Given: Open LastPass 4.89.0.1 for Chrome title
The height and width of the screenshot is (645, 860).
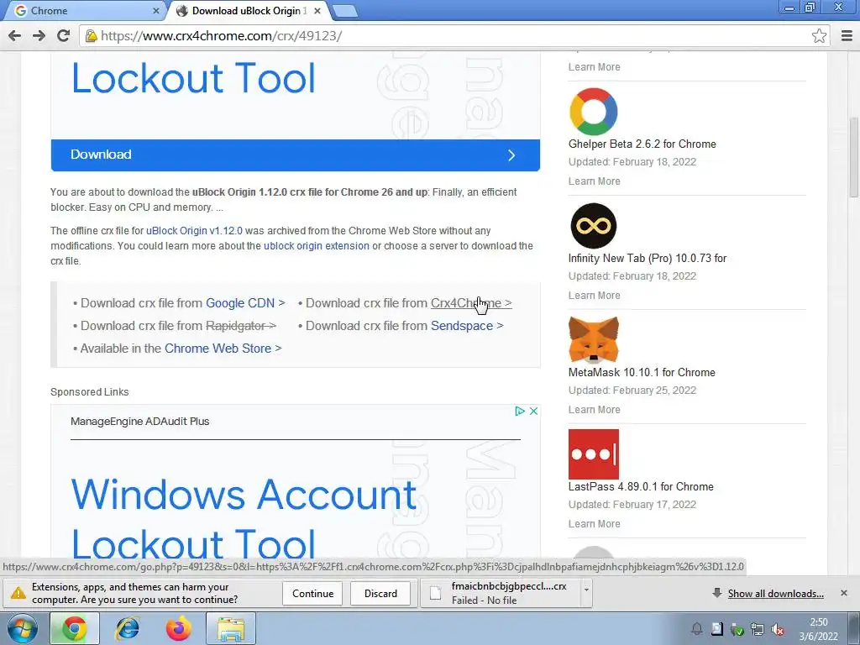Looking at the screenshot, I should click(x=641, y=486).
